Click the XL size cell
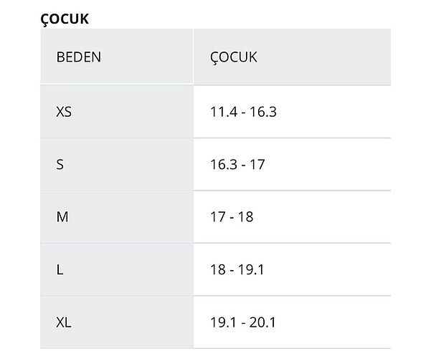 pos(64,322)
